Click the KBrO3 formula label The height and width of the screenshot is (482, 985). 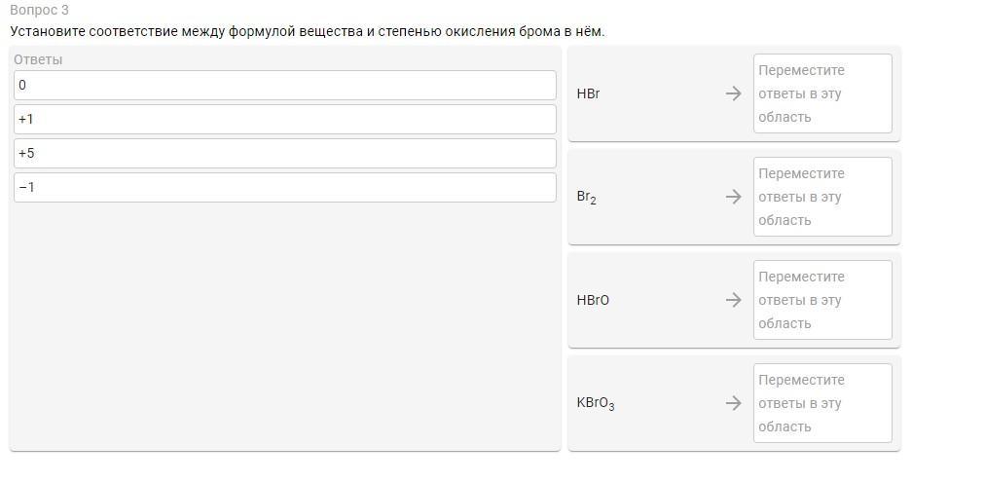pyautogui.click(x=595, y=403)
